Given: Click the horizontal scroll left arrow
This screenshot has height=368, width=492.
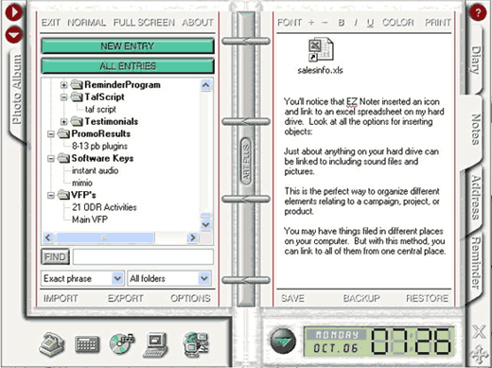Looking at the screenshot, I should [48, 237].
